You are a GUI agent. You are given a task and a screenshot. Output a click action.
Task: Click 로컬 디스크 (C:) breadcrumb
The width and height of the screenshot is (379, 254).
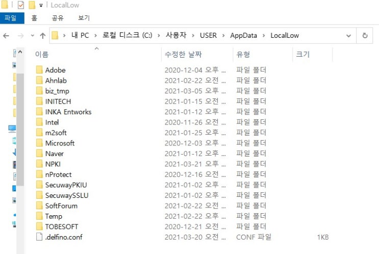pyautogui.click(x=128, y=36)
